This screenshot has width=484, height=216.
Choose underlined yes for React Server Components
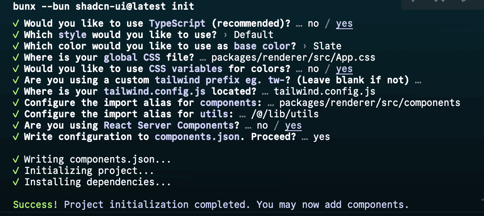pos(293,125)
